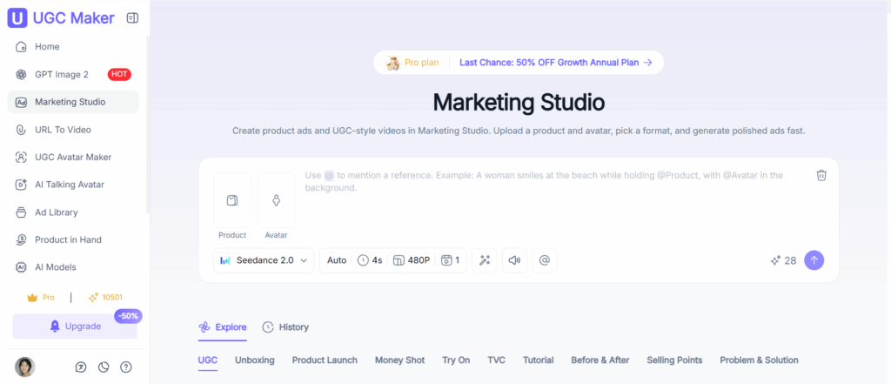Open help via the question mark icon

(126, 367)
